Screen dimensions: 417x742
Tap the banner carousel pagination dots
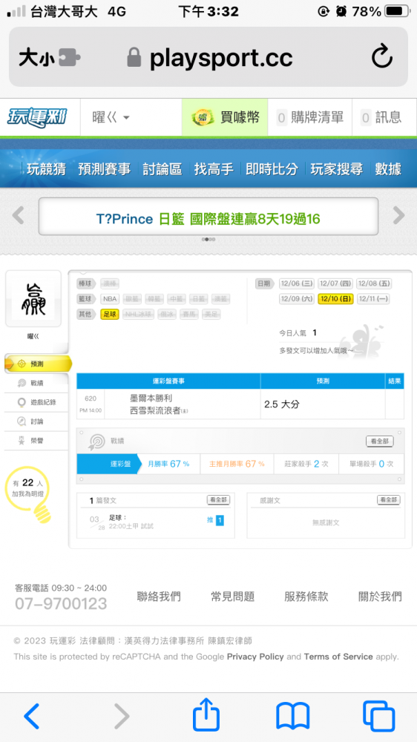click(x=208, y=240)
